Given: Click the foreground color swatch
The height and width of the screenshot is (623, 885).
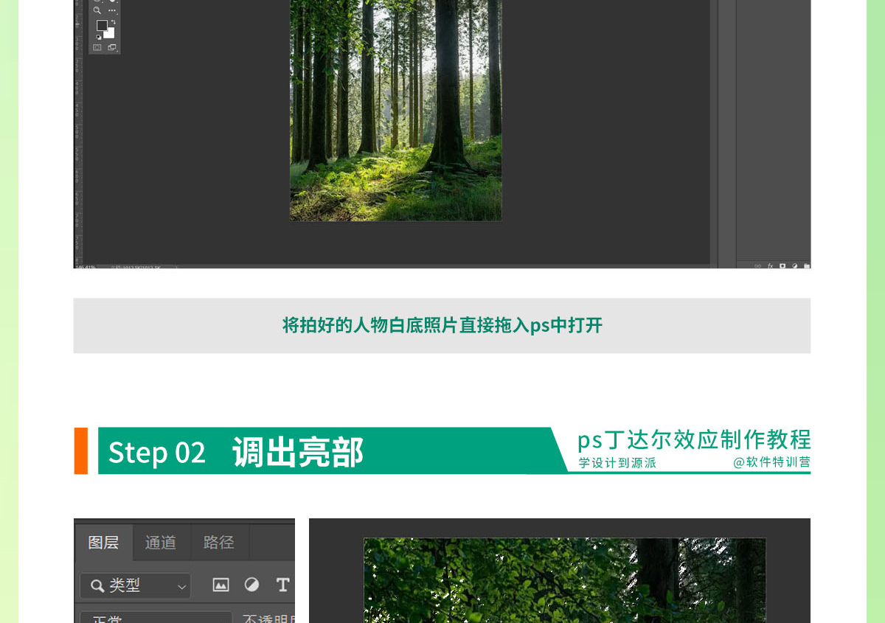Looking at the screenshot, I should (102, 26).
